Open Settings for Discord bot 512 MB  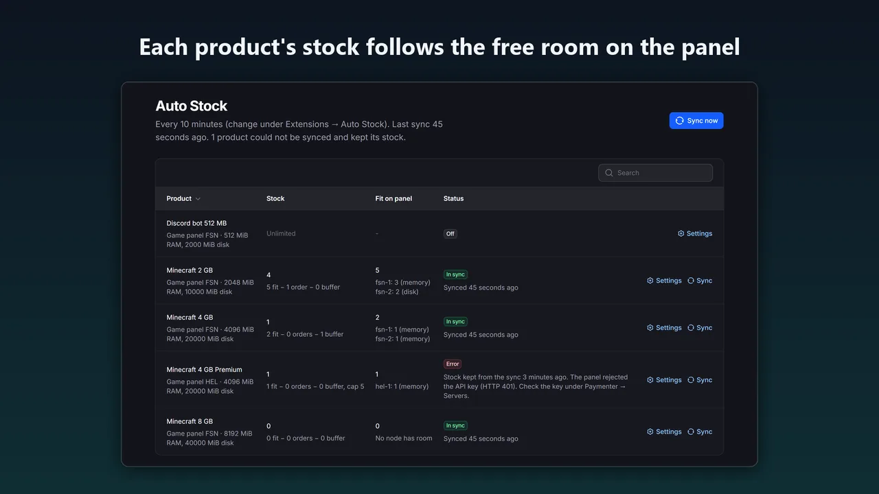(x=695, y=233)
